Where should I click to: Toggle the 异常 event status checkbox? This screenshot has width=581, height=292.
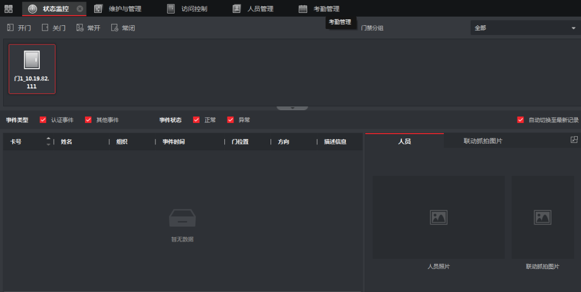tap(230, 120)
